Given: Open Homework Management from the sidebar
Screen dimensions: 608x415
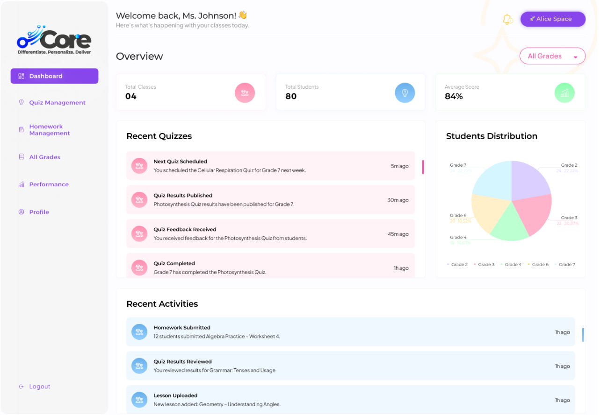Looking at the screenshot, I should point(50,130).
